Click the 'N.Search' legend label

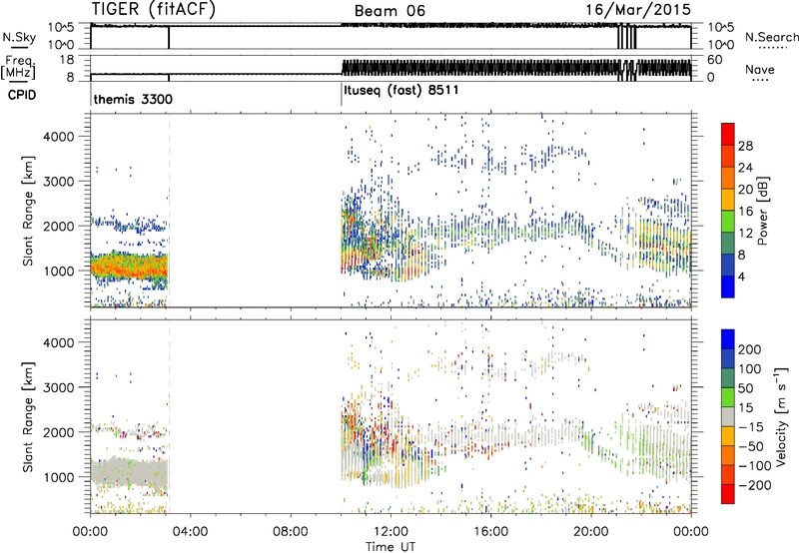pyautogui.click(x=771, y=37)
